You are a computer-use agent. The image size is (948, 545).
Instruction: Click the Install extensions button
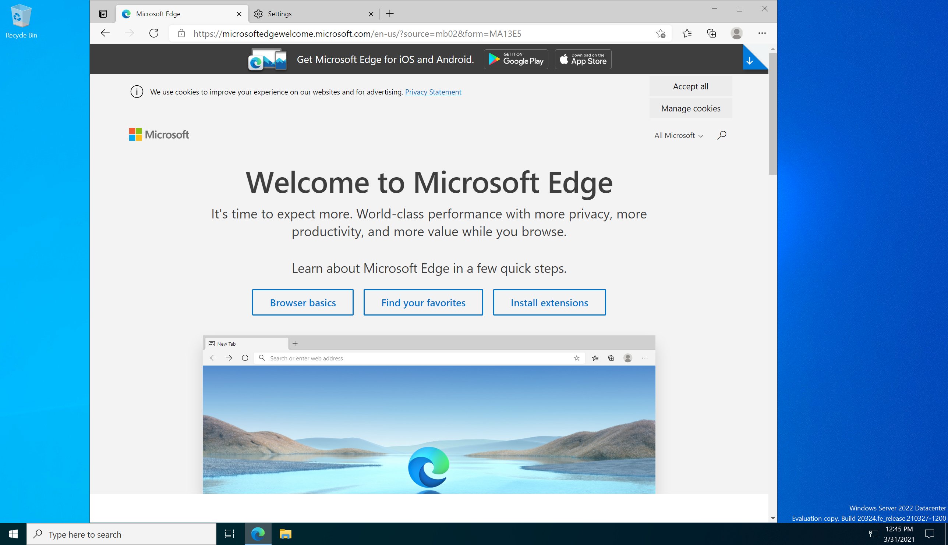(x=549, y=302)
